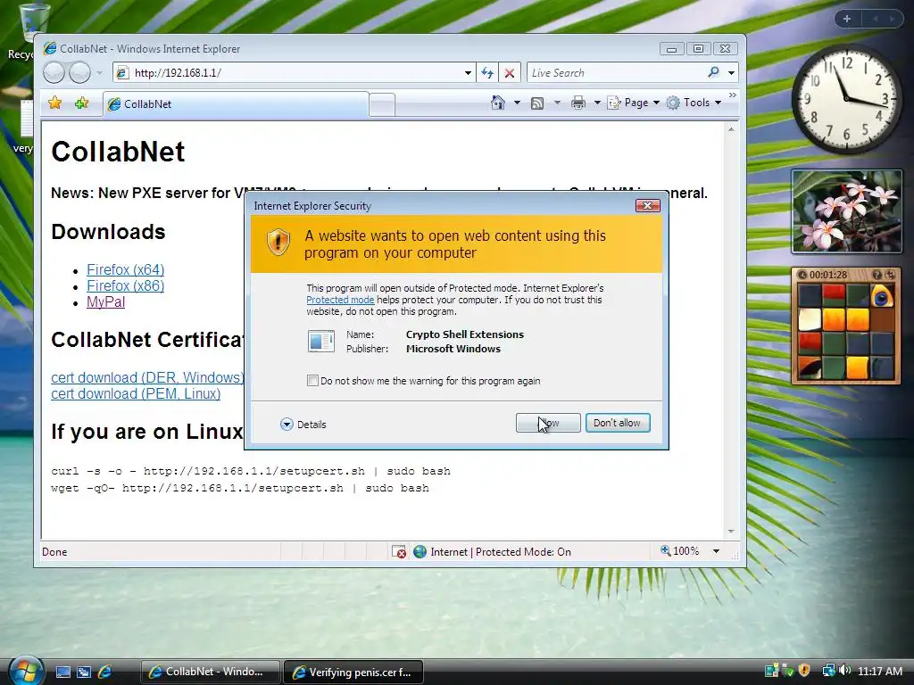This screenshot has width=914, height=685.
Task: Click the Crypto Shell Extensions program icon
Action: click(x=321, y=342)
